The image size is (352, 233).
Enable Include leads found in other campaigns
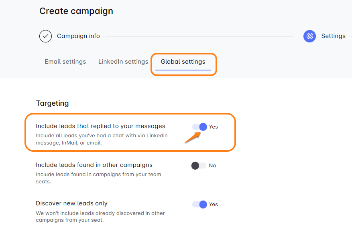[199, 166]
